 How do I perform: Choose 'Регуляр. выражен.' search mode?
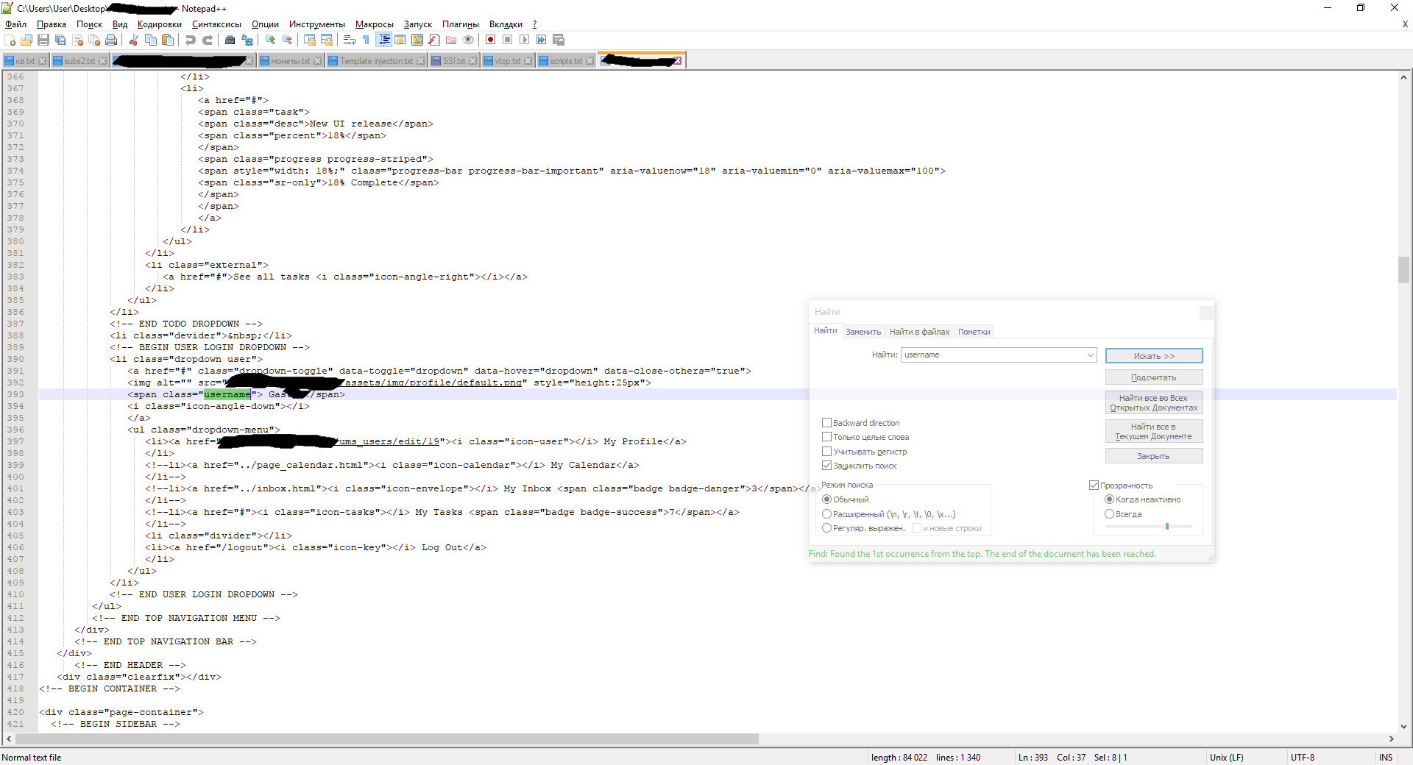826,528
